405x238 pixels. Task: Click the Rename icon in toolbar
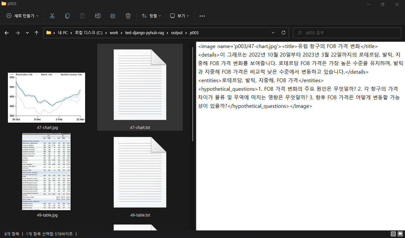pos(98,16)
